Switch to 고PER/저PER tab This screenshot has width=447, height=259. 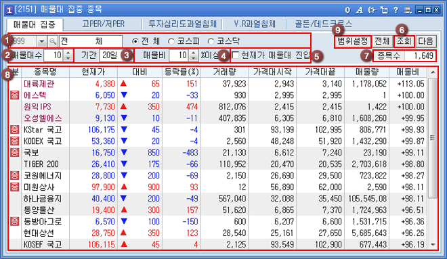103,24
